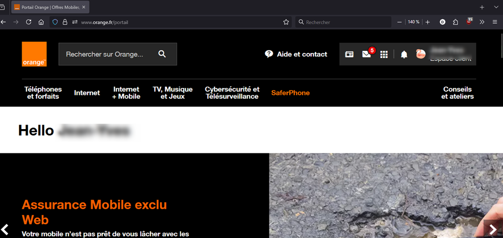Show more tools overflow chevrons

click(x=482, y=22)
